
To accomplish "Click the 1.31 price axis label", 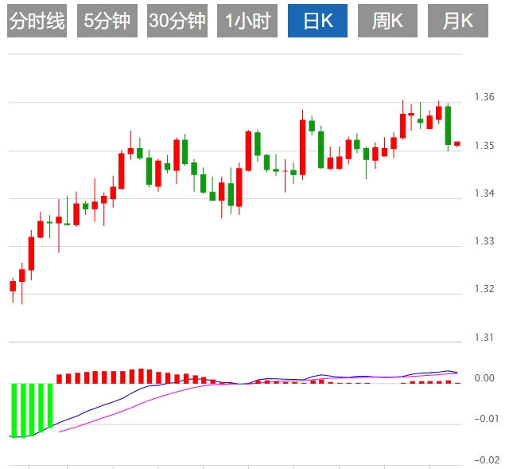I will (484, 338).
